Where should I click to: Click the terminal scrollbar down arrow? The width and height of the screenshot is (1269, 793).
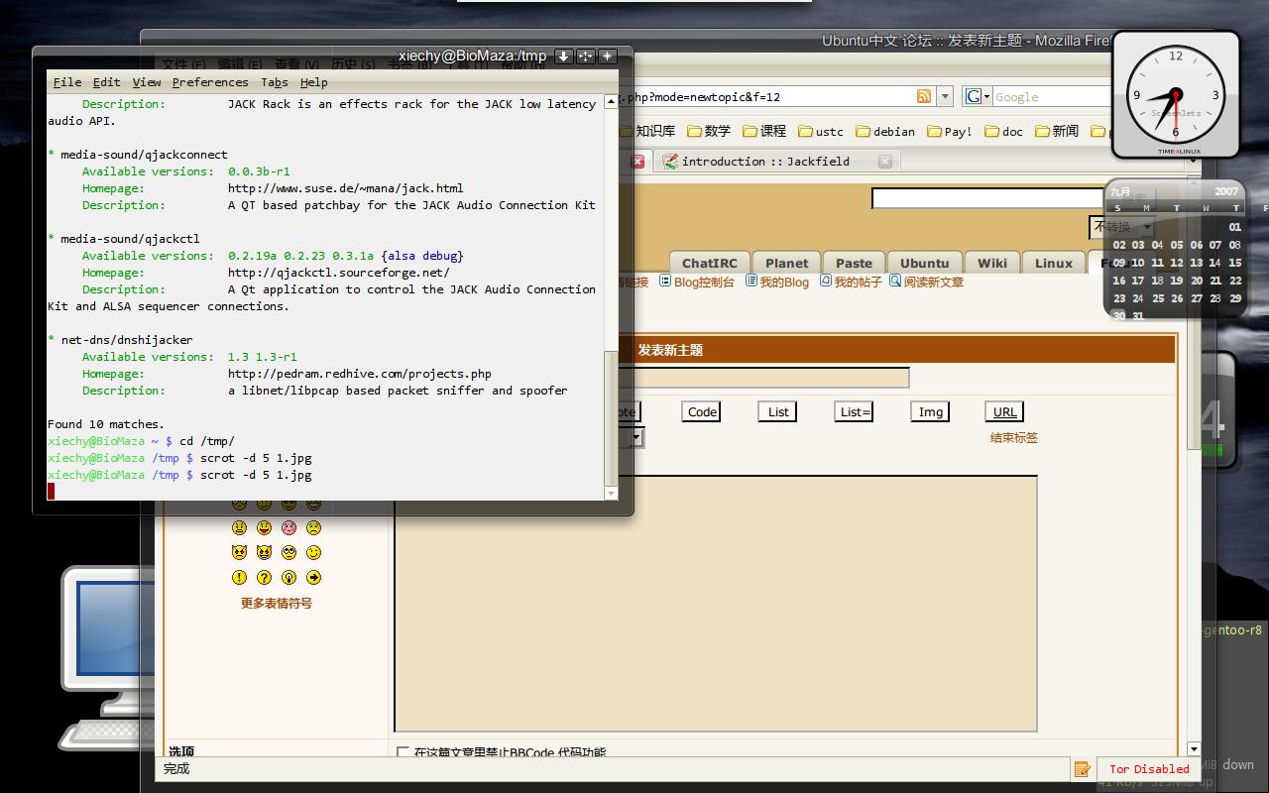click(x=611, y=493)
